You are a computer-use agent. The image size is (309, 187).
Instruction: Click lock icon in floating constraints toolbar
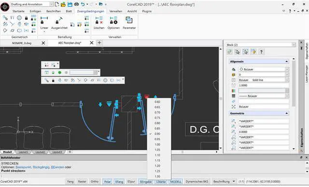pyautogui.click(x=53, y=80)
